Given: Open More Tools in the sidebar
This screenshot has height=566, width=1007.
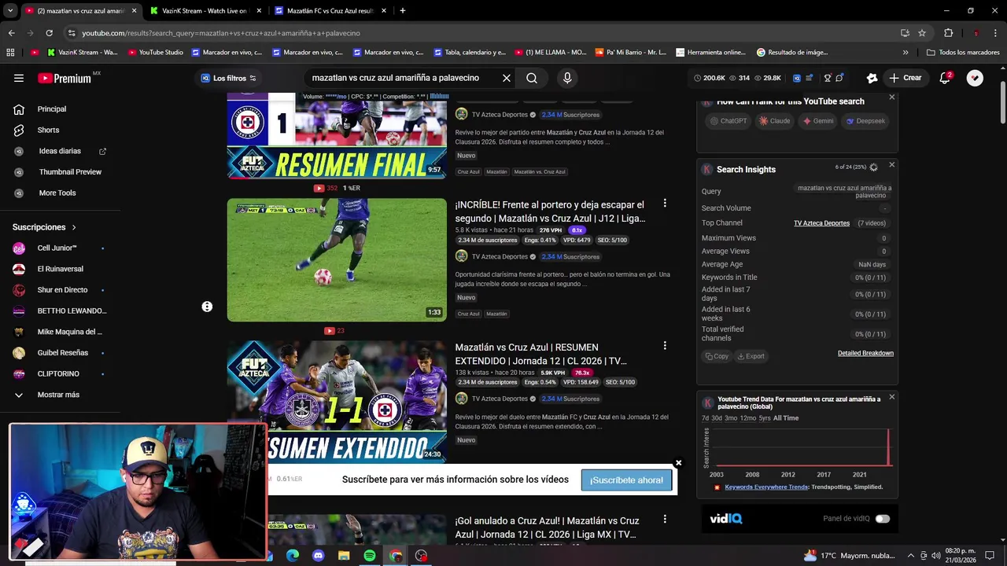Looking at the screenshot, I should 57,193.
